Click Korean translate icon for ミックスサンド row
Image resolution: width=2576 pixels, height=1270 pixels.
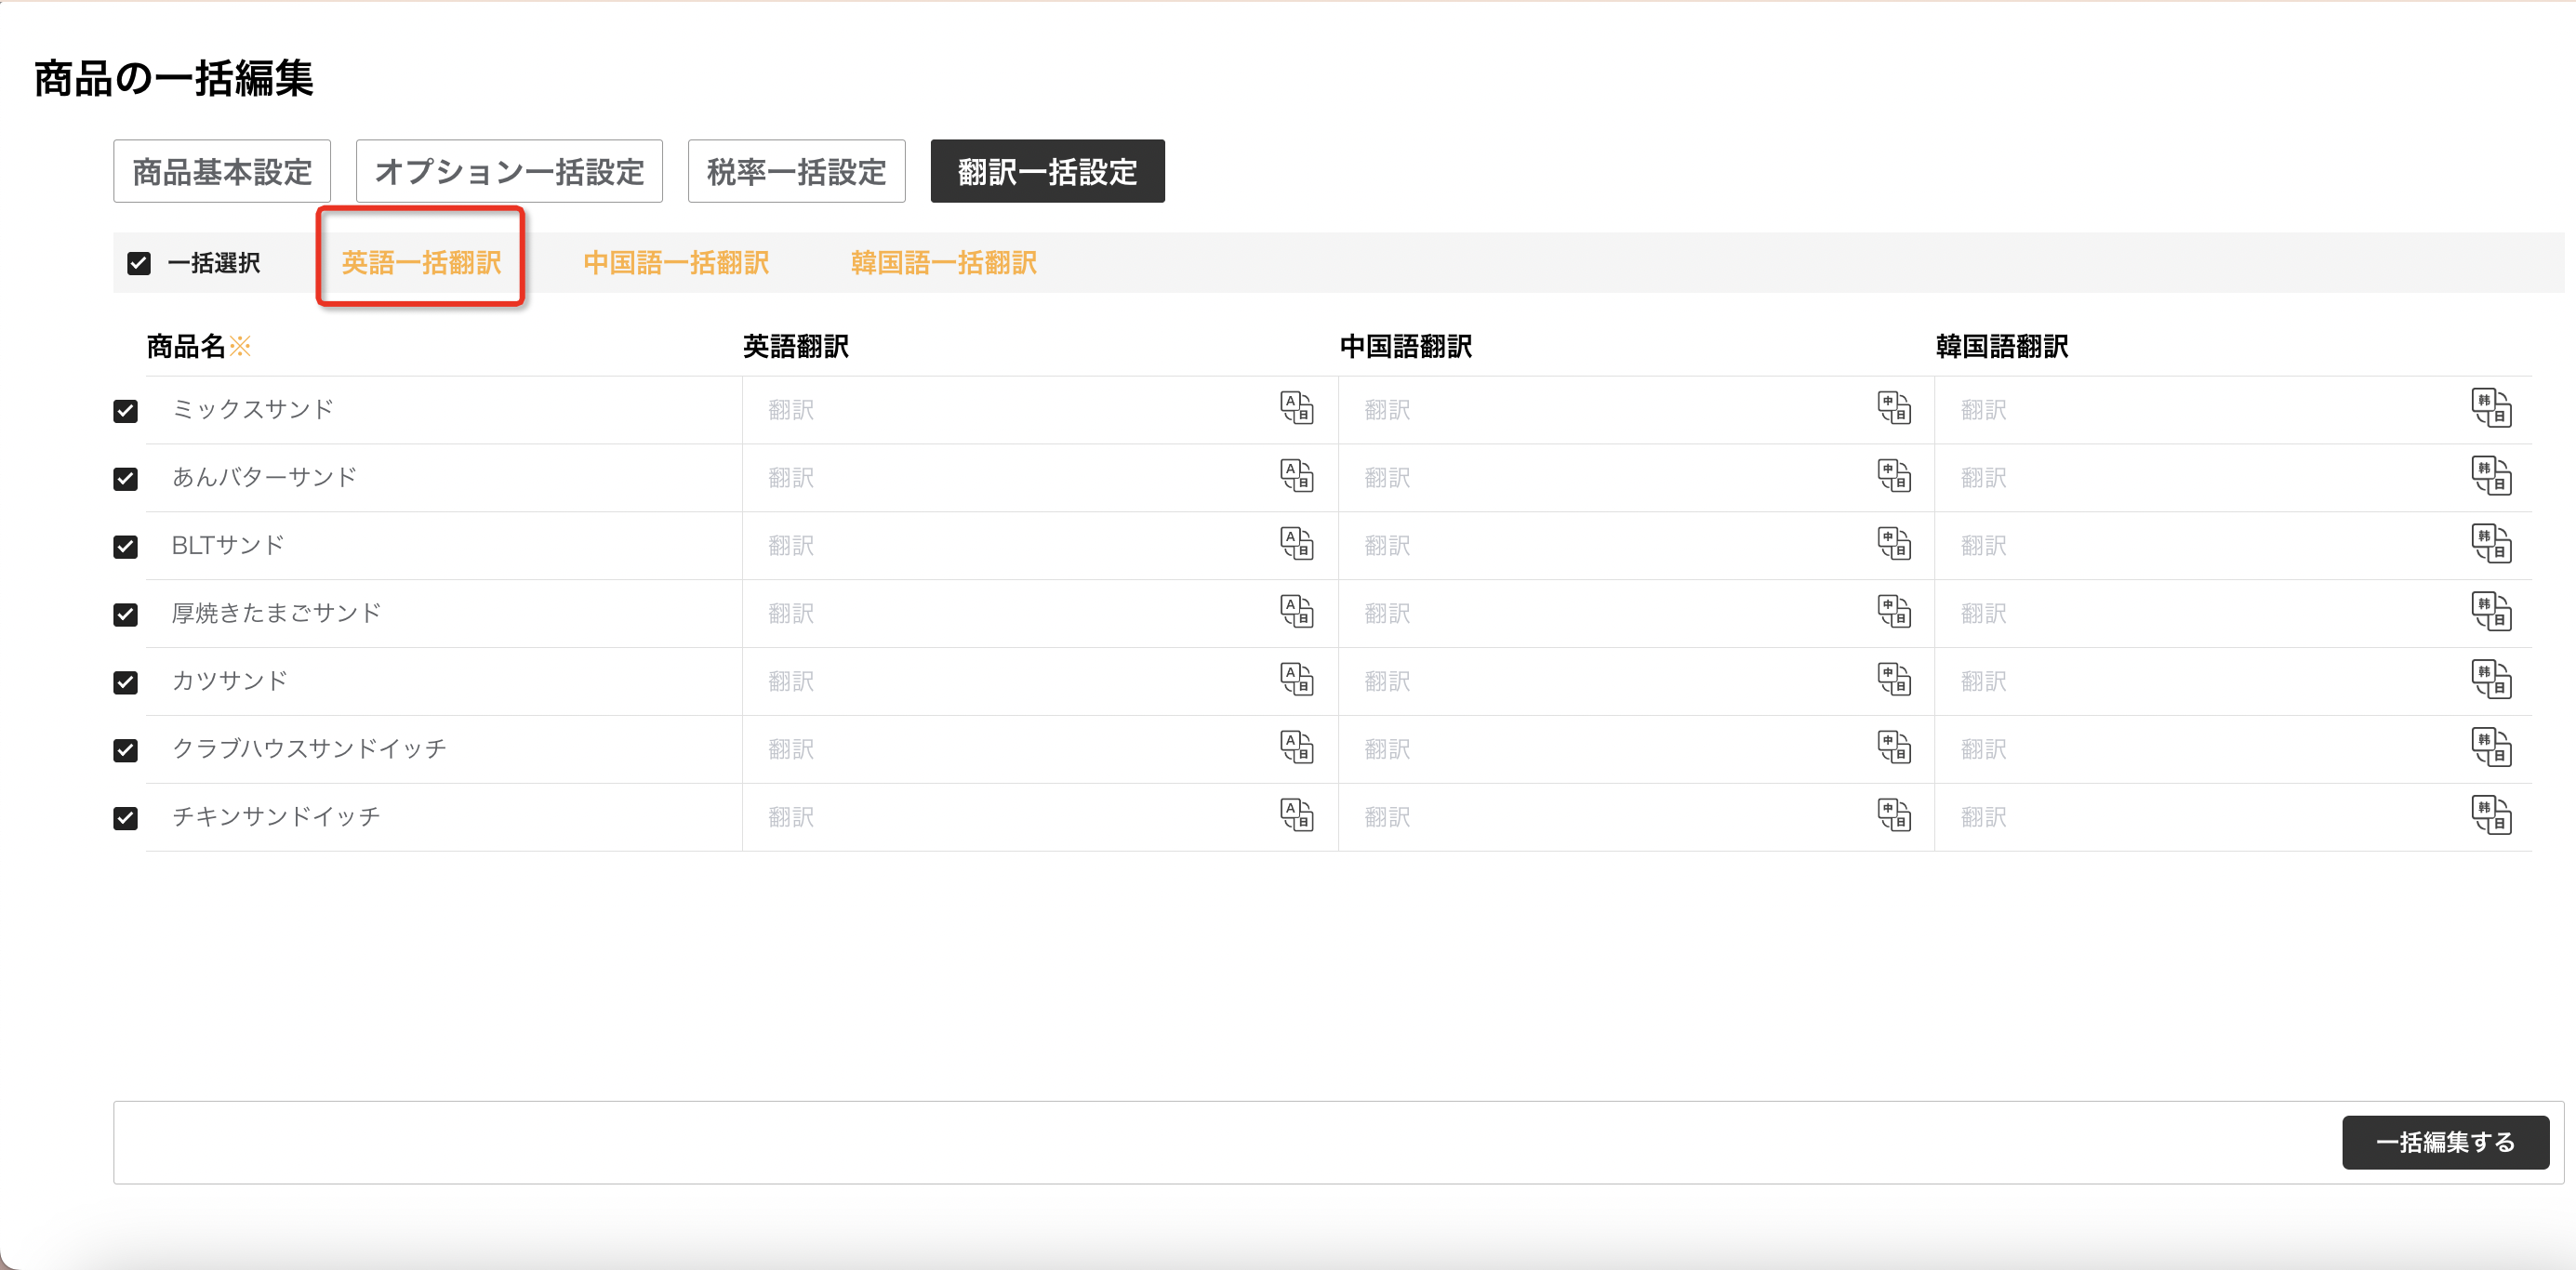coord(2491,408)
